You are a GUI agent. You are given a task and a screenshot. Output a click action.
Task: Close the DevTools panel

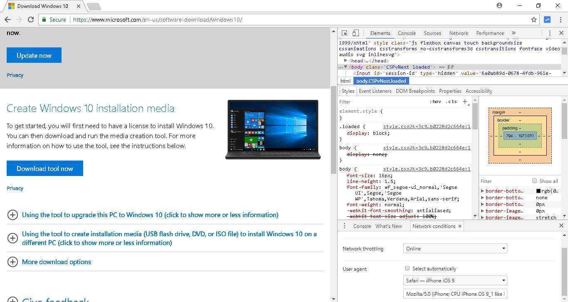point(561,33)
